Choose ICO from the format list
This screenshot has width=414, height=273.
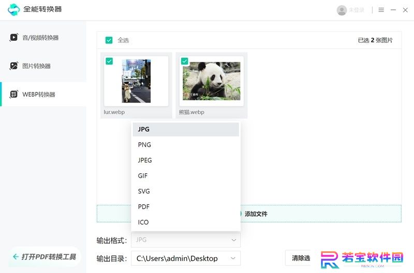(x=186, y=222)
